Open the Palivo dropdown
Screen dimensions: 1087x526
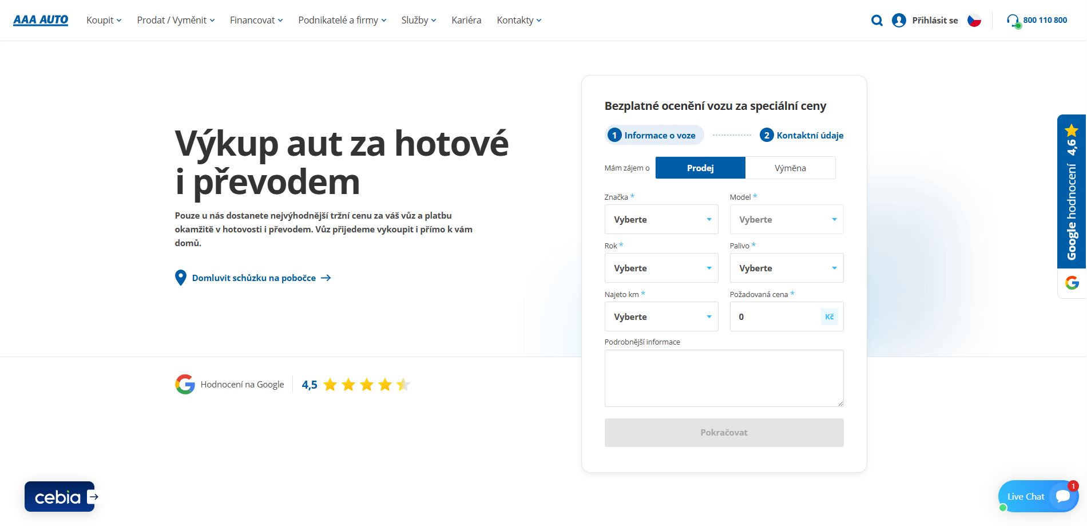[x=787, y=268]
